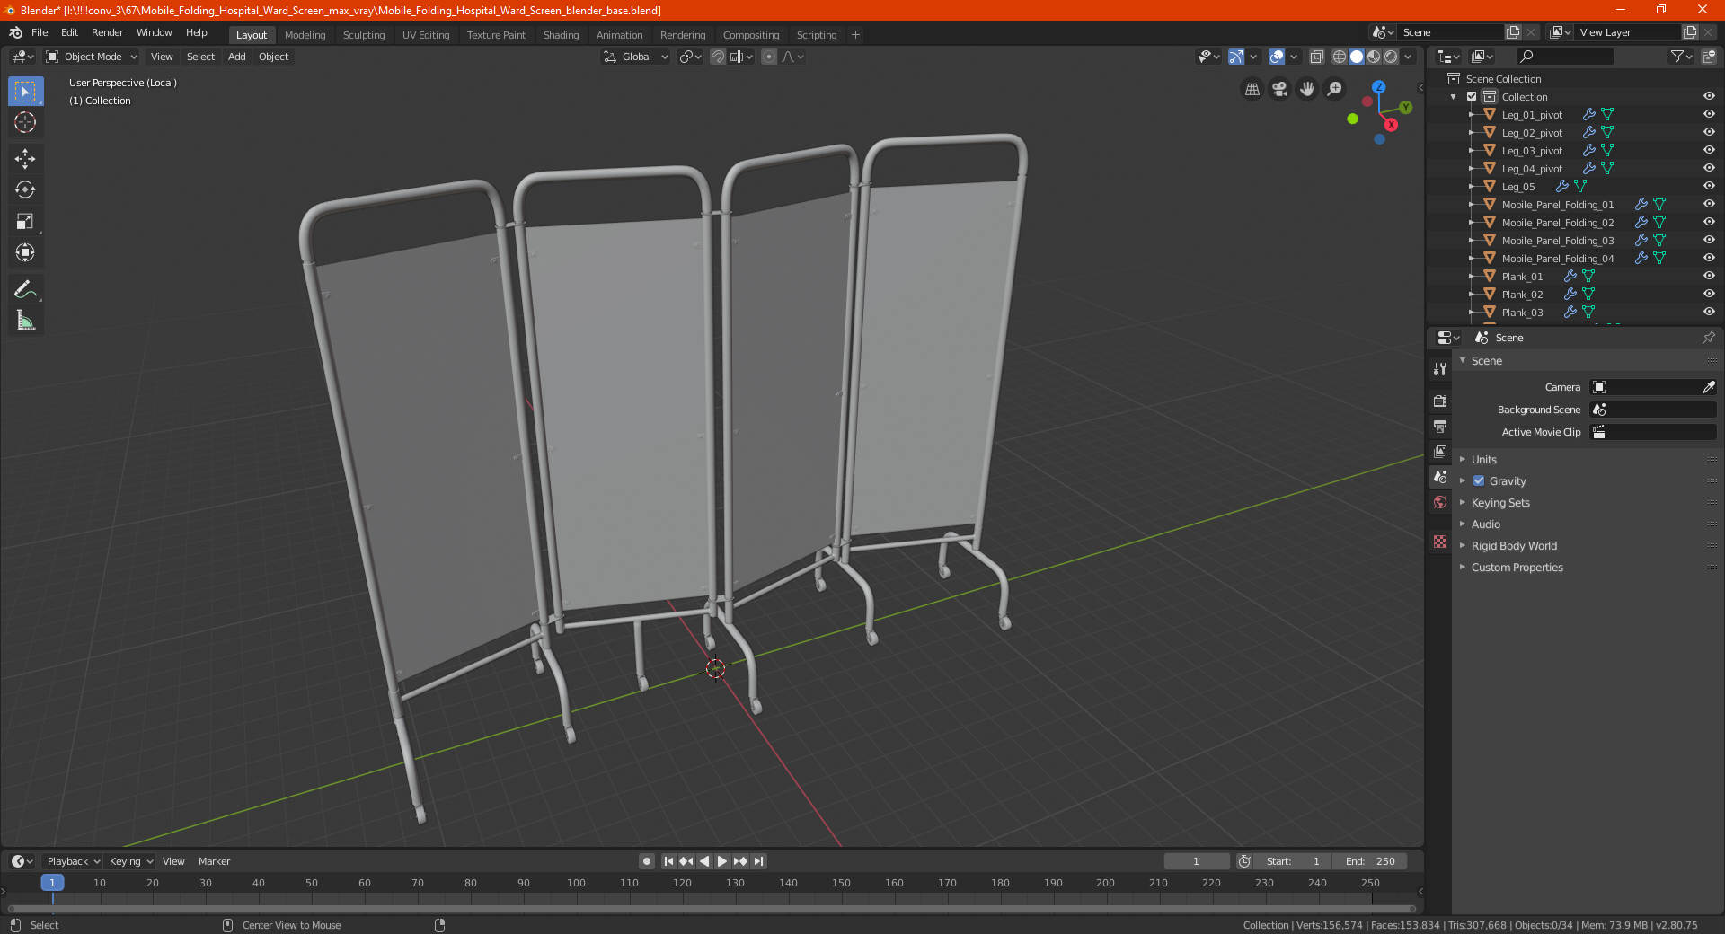Screen dimensions: 1725x934
Task: Select the Measure tool
Action: click(25, 321)
